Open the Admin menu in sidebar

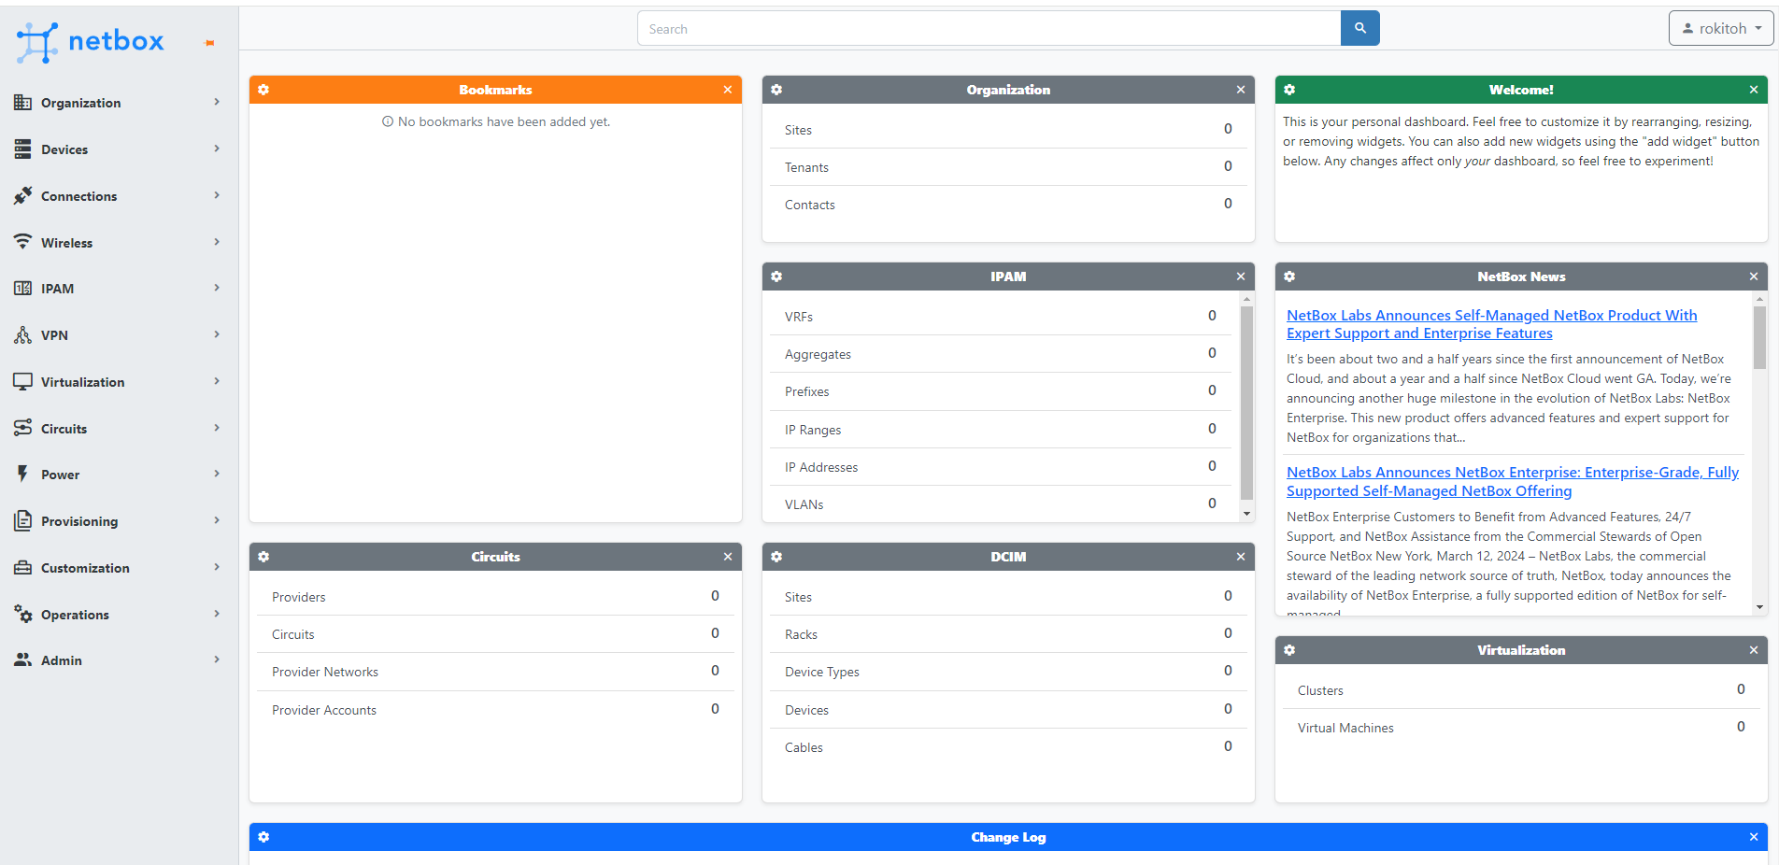118,660
